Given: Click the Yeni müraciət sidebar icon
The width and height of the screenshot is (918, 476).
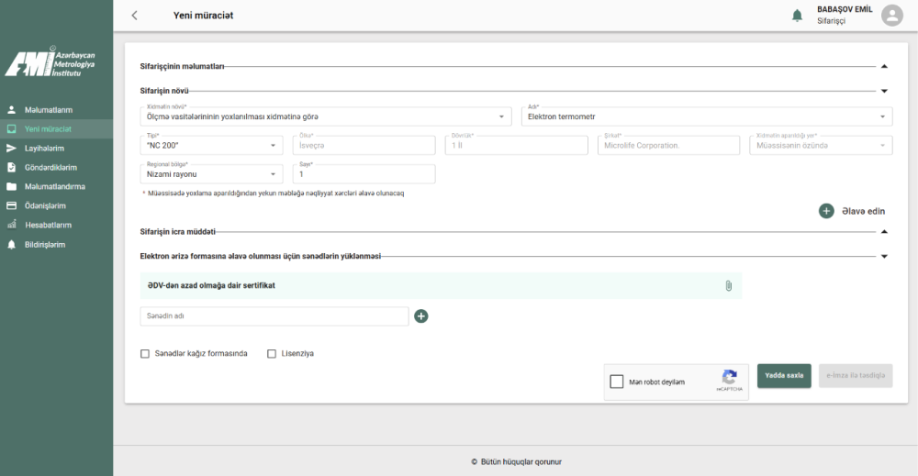Looking at the screenshot, I should tap(11, 129).
